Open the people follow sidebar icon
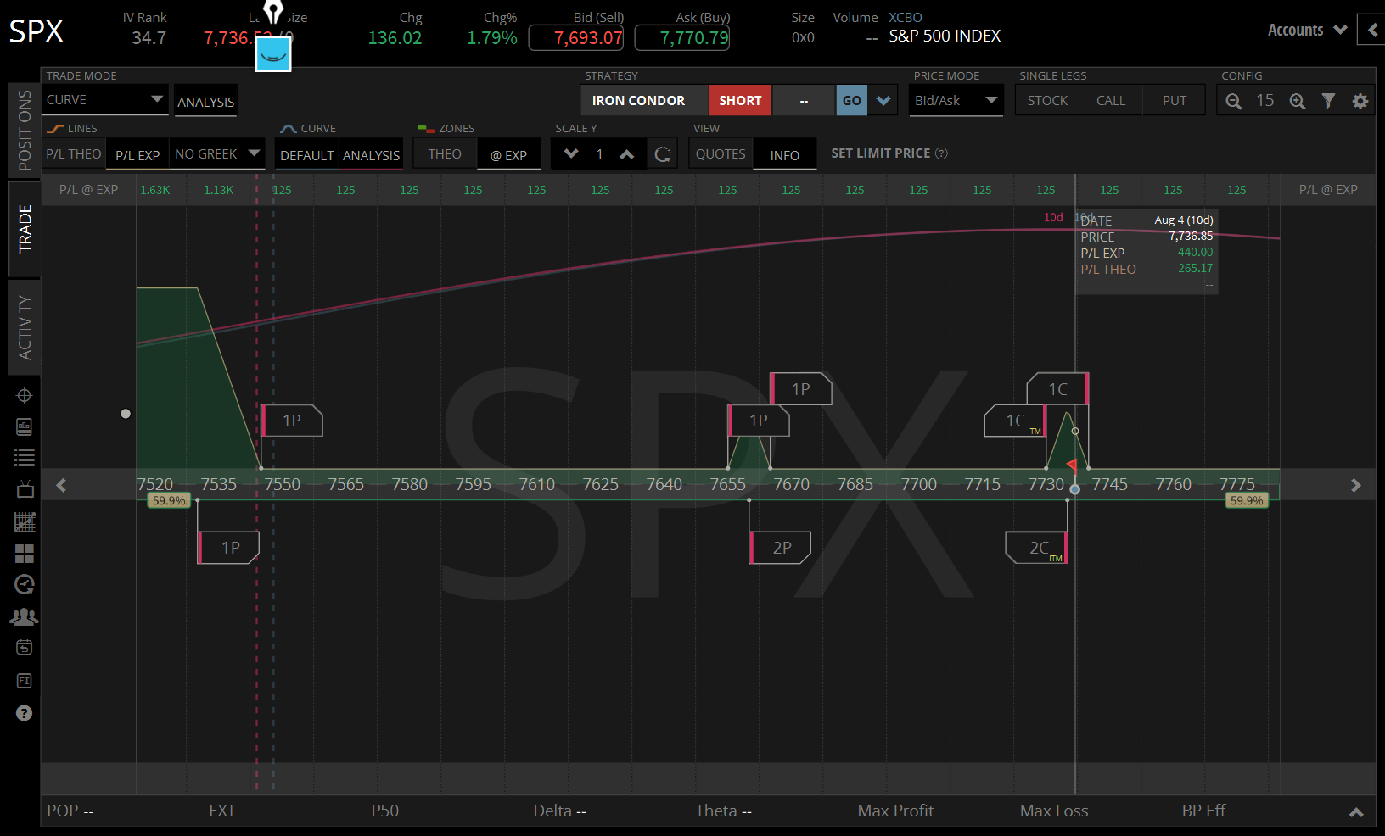 tap(25, 616)
